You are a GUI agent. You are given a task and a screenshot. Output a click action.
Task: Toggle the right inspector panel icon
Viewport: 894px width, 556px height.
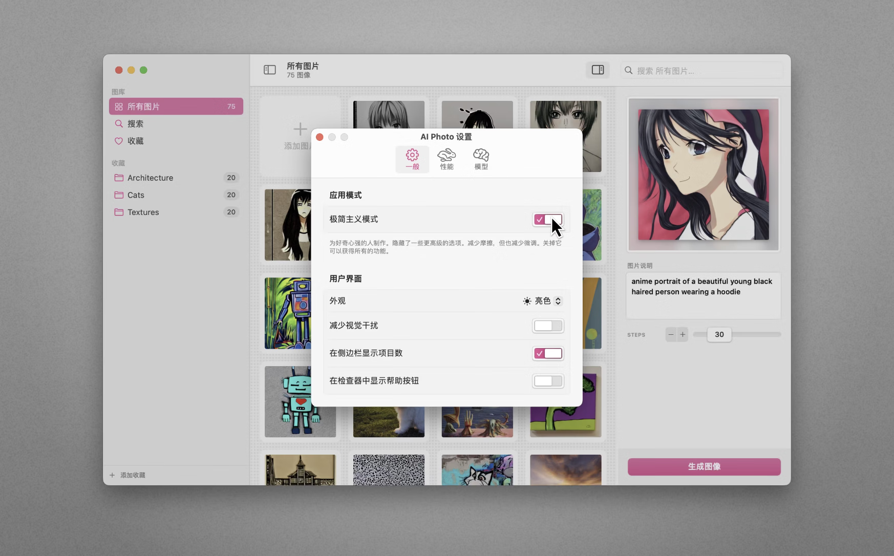[x=598, y=70]
